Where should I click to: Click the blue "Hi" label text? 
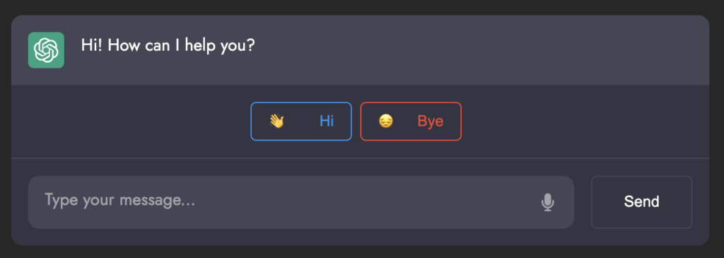pos(327,122)
